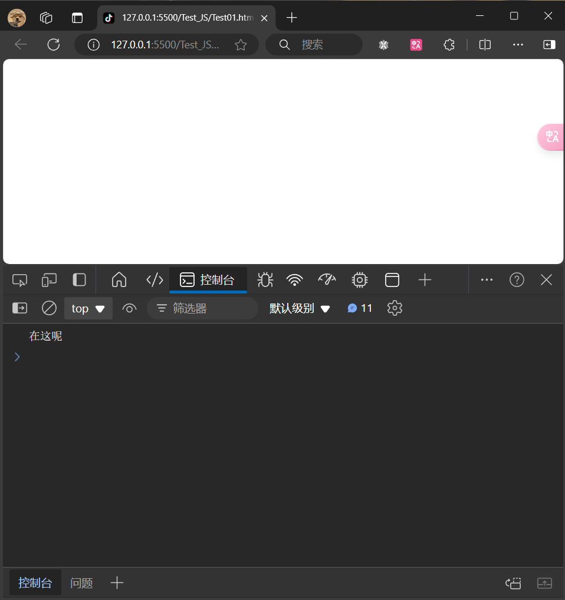This screenshot has width=565, height=600.
Task: Create live expression with eye icon
Action: (129, 308)
